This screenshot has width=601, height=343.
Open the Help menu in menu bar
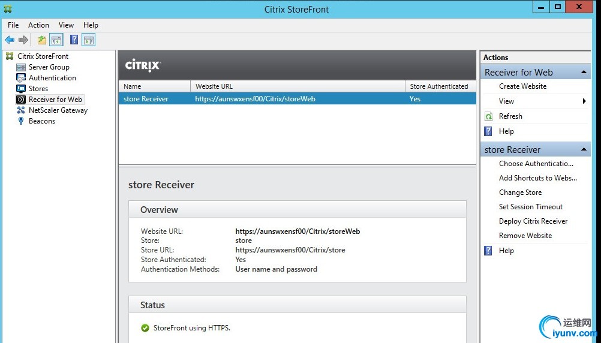(91, 25)
